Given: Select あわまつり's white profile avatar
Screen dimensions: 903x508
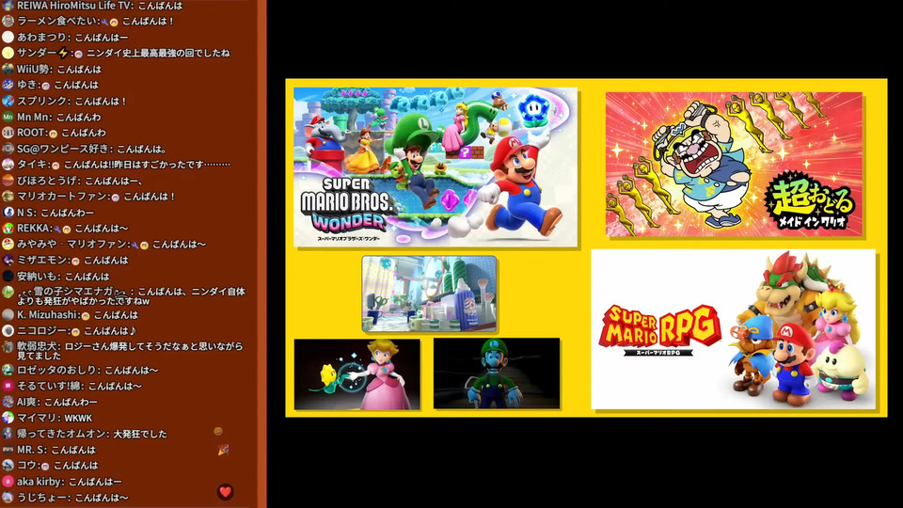Looking at the screenshot, I should point(8,37).
